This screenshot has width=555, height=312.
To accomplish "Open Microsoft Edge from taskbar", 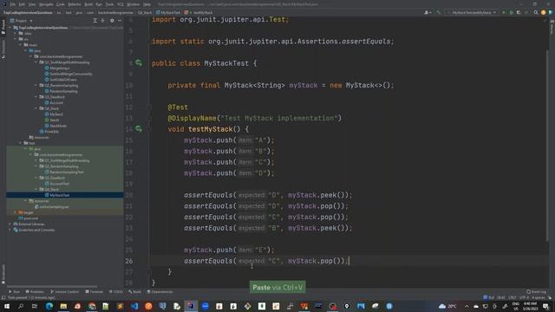I will coord(49,306).
